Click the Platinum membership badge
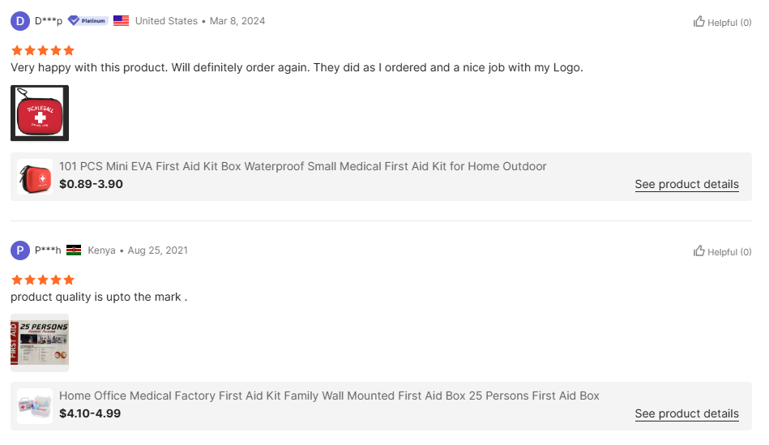Screen dimensions: 769x445 [88, 21]
